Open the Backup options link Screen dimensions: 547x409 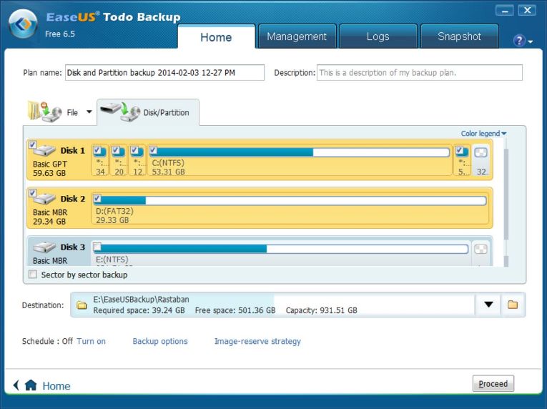(160, 342)
